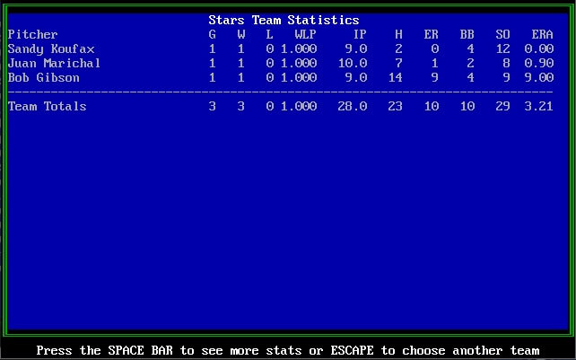This screenshot has width=576, height=360.
Task: Click the IP column header
Action: click(x=360, y=35)
